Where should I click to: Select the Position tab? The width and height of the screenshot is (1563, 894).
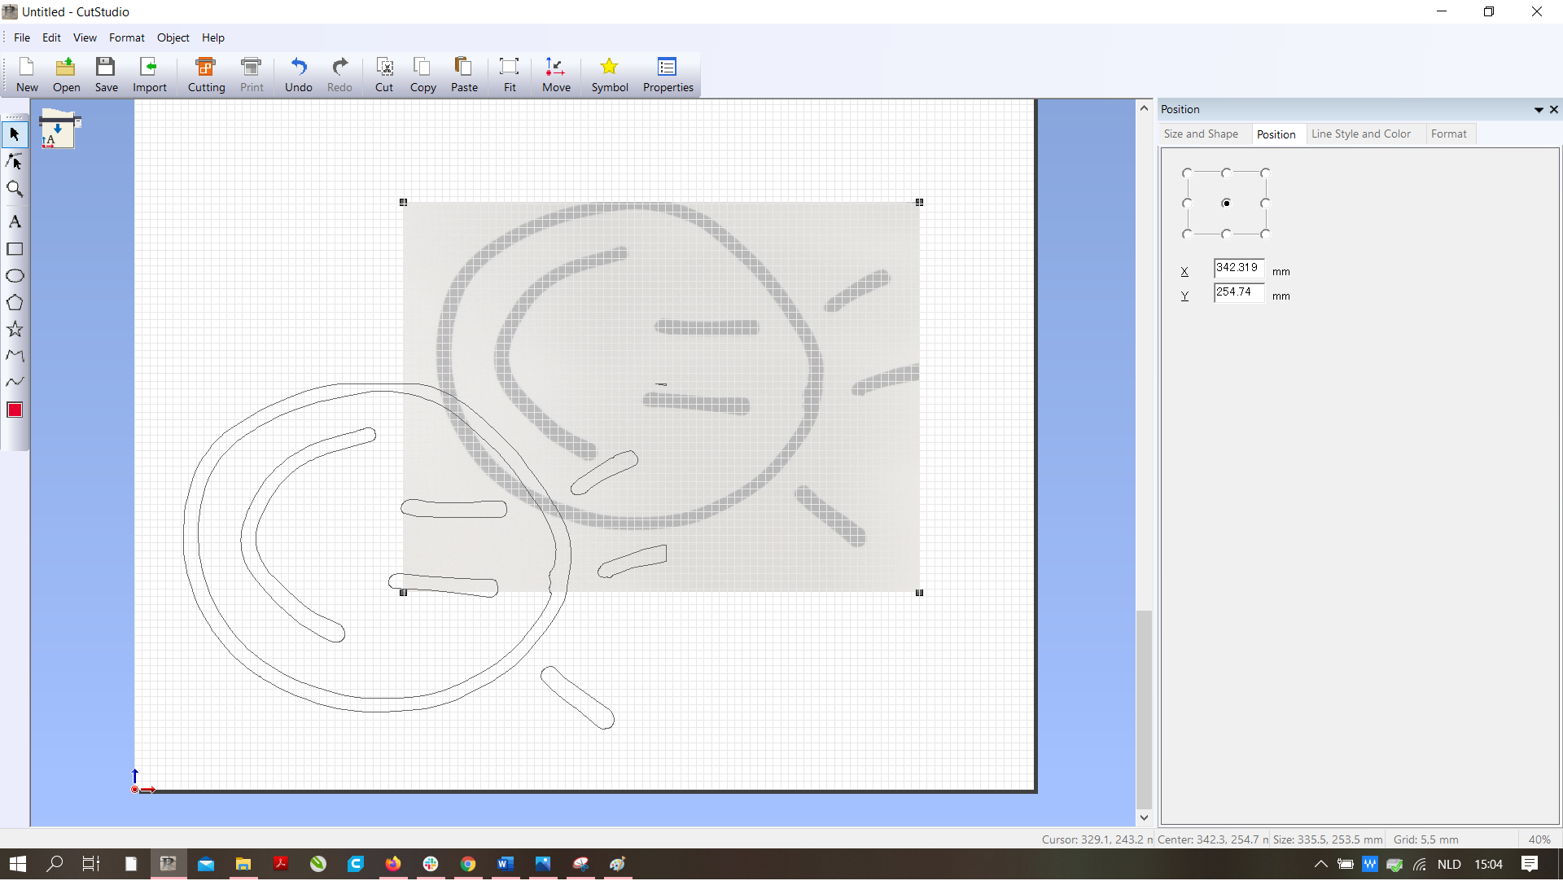coord(1276,134)
